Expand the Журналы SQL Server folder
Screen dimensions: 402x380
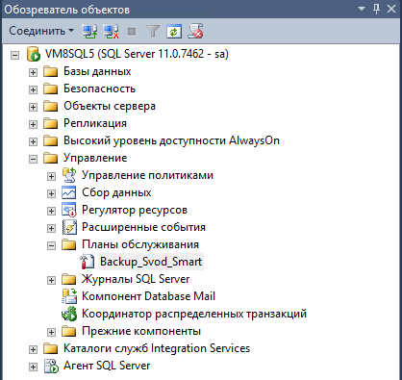click(51, 280)
